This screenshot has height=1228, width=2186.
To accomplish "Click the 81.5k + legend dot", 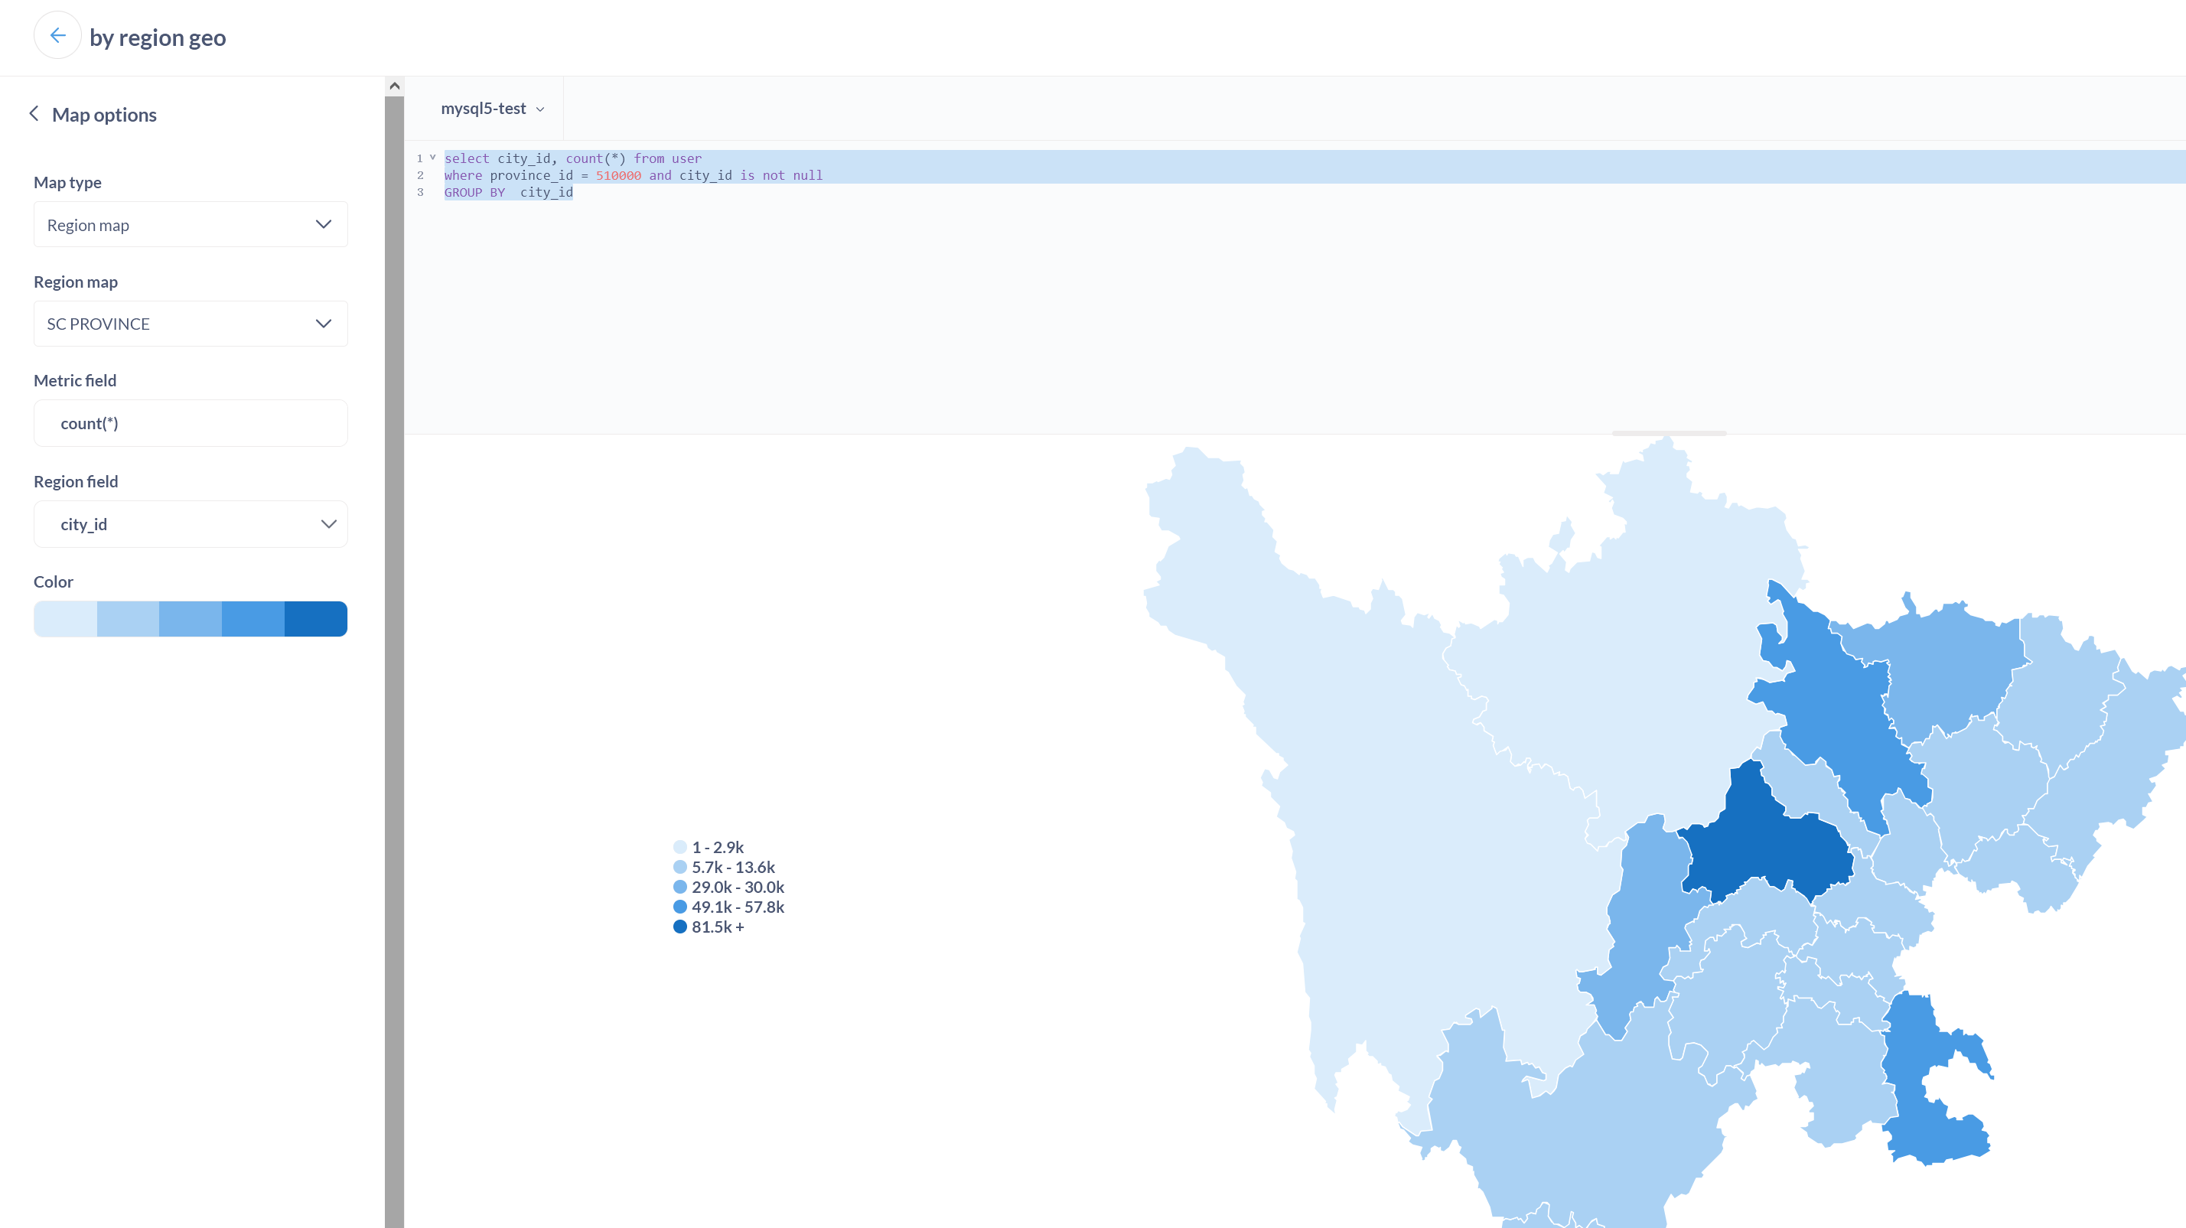I will point(679,927).
